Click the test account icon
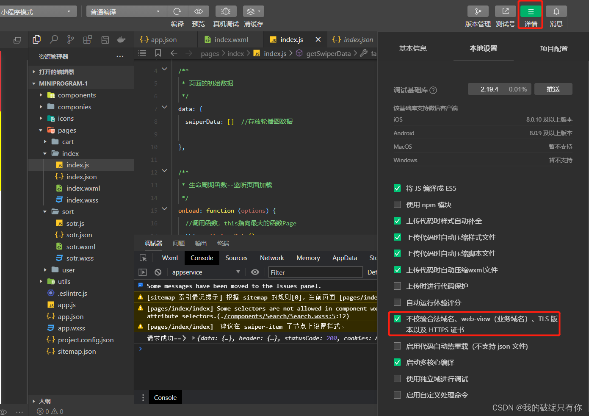Viewport: 589px width, 416px height. pos(506,11)
